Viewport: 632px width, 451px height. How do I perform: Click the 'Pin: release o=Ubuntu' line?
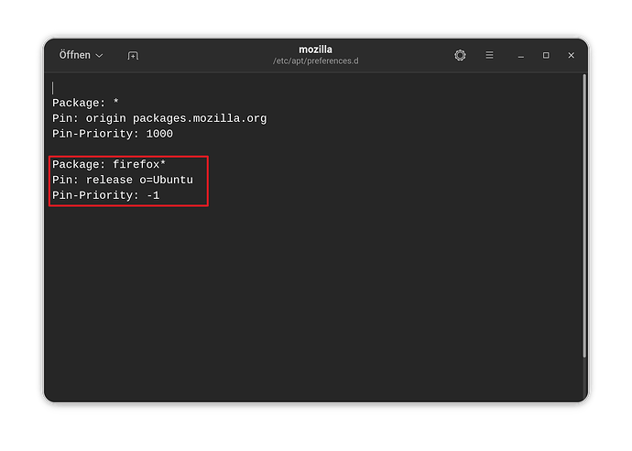tap(123, 180)
